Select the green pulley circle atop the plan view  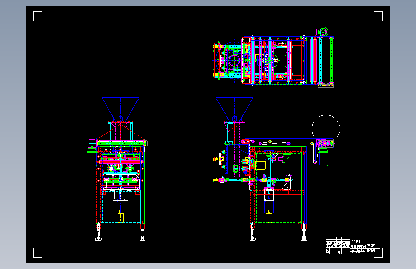click(x=323, y=32)
